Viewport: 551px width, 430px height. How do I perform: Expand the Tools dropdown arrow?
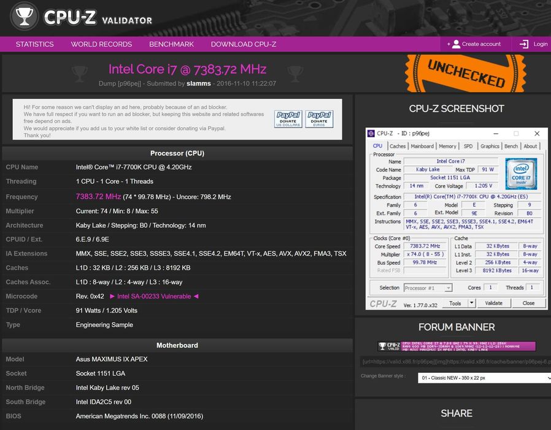point(472,303)
